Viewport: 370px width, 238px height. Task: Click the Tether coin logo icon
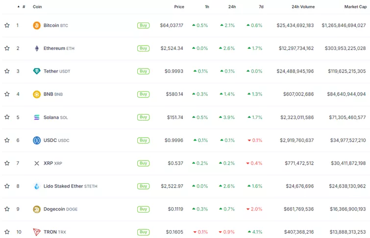37,71
